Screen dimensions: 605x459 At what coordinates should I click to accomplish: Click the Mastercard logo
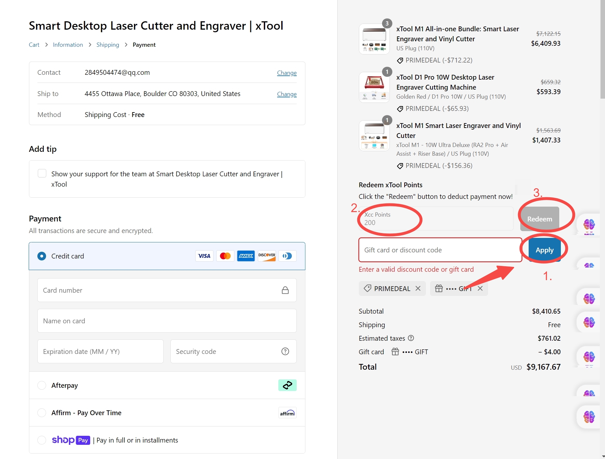click(225, 256)
